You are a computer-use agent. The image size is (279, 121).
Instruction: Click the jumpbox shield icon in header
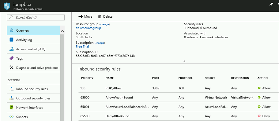pyautogui.click(x=7, y=6)
